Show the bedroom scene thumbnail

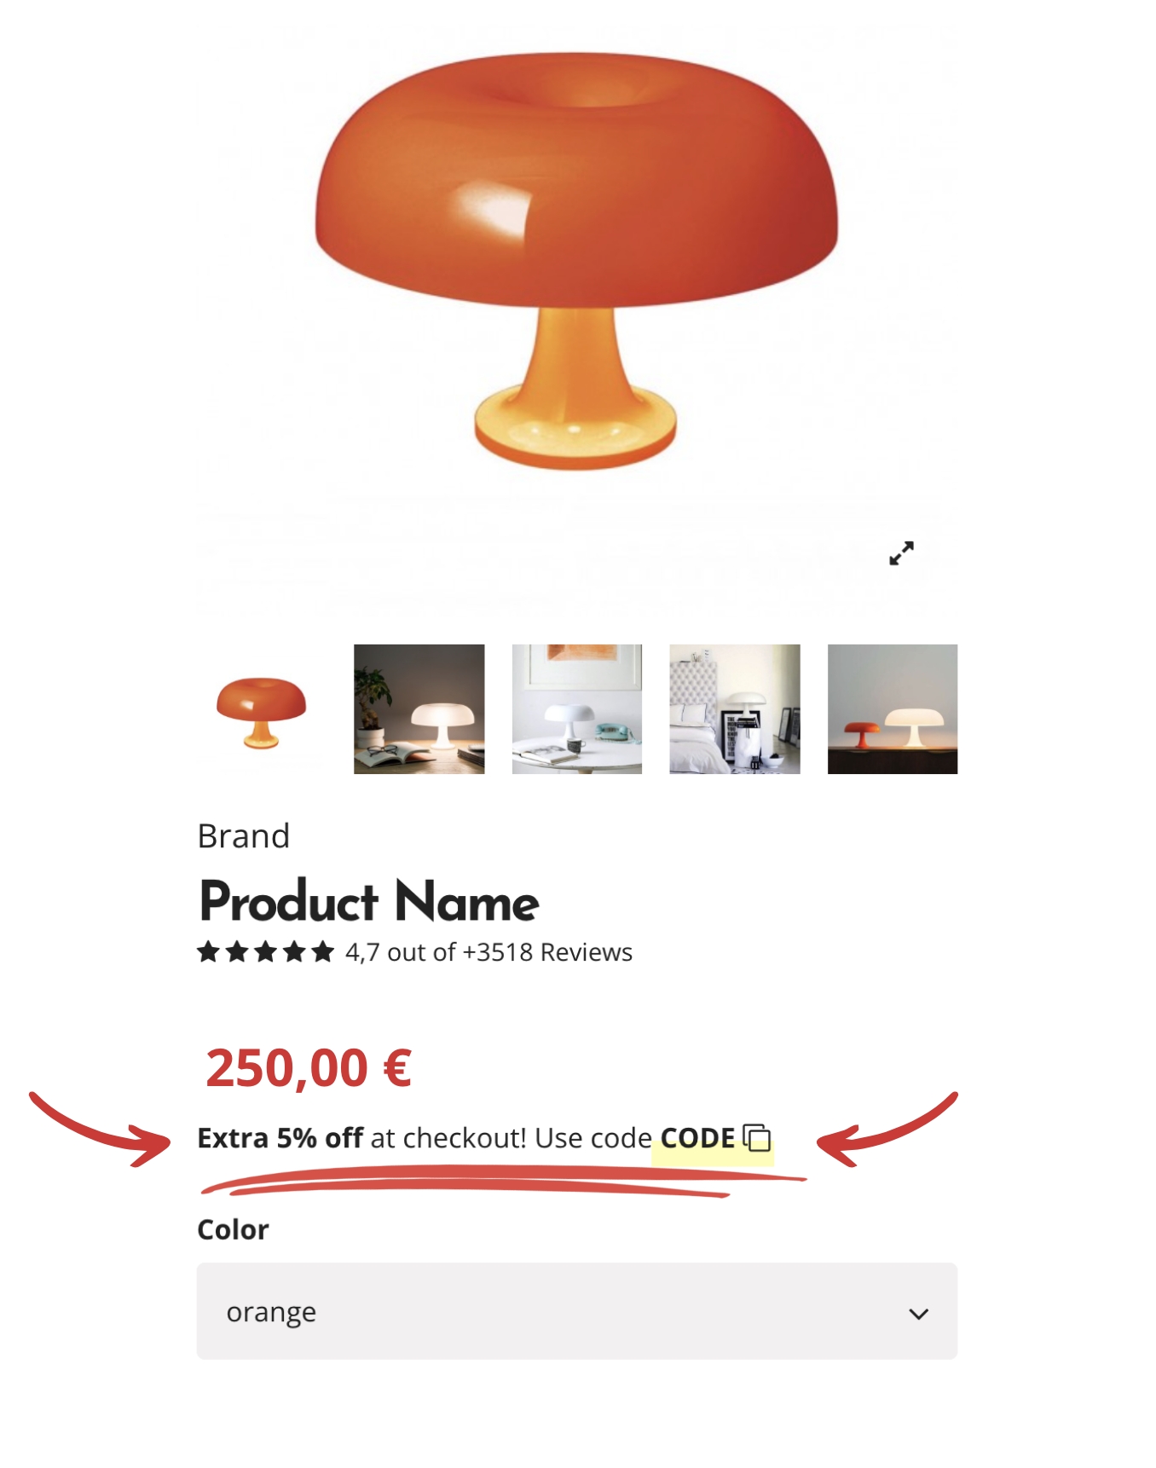(x=735, y=709)
